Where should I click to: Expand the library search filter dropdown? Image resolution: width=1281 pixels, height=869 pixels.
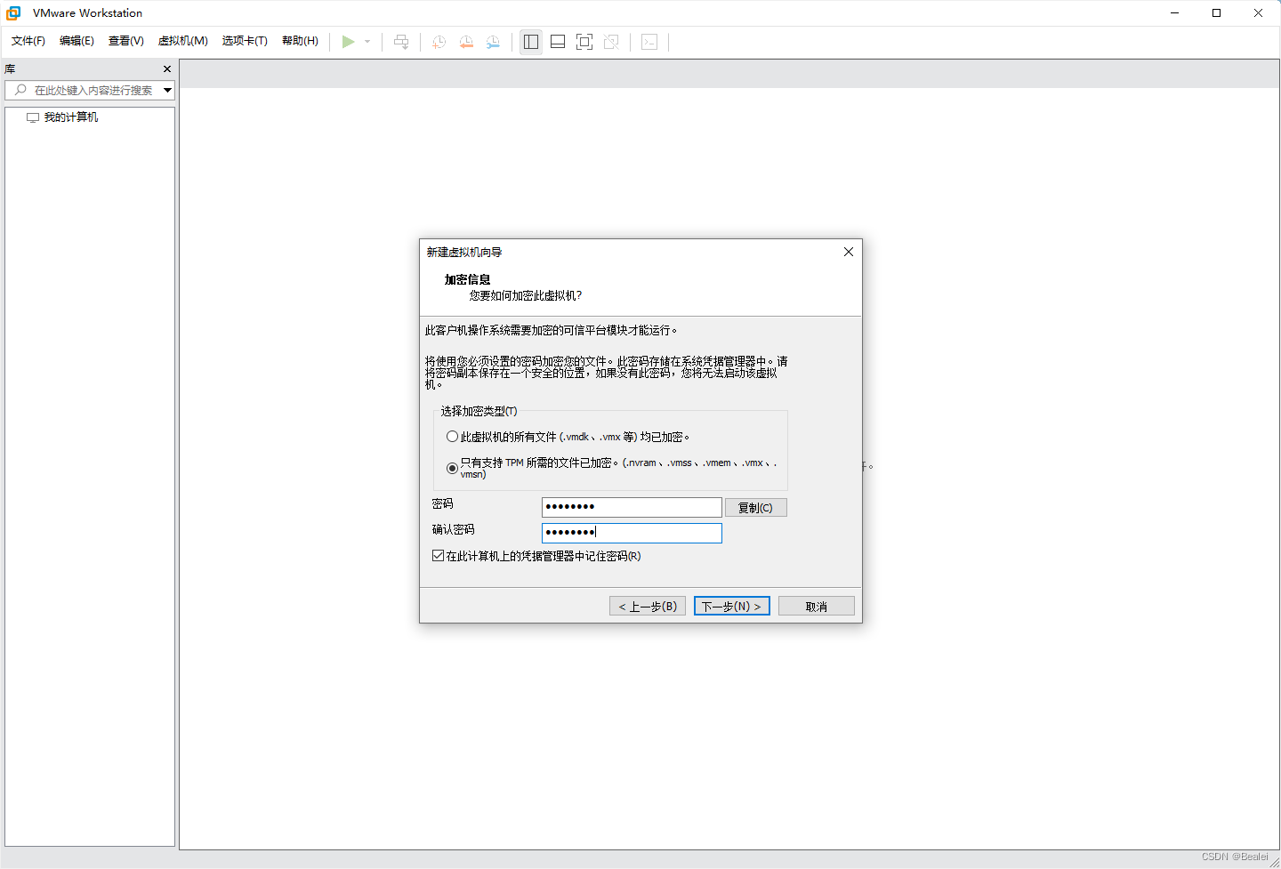click(167, 90)
